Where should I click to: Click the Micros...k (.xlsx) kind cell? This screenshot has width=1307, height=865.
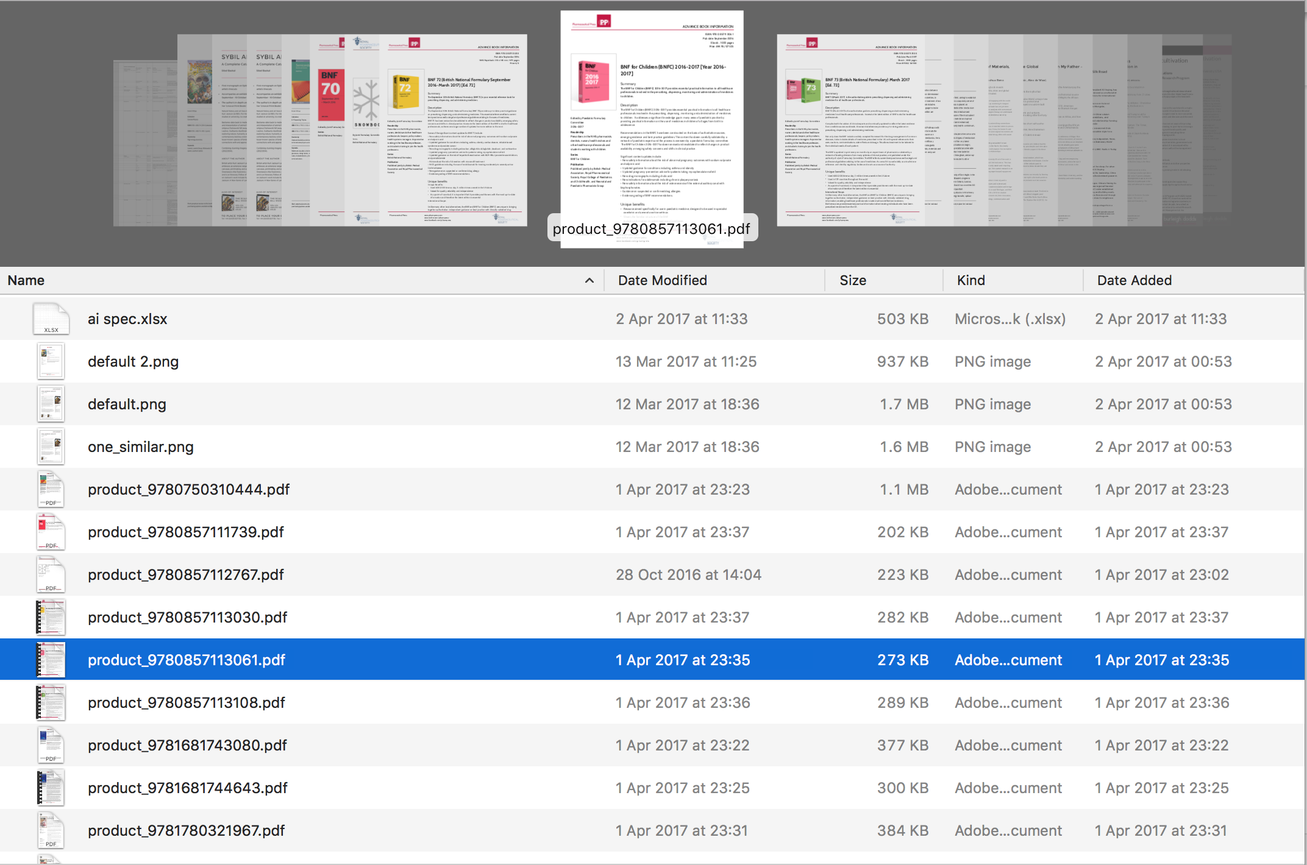pyautogui.click(x=1010, y=319)
